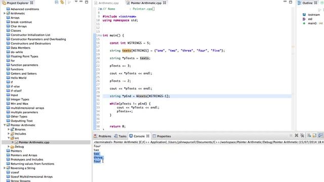324x182 pixels.
Task: Expand the Arithmetic project
Action: [x=5, y=13]
